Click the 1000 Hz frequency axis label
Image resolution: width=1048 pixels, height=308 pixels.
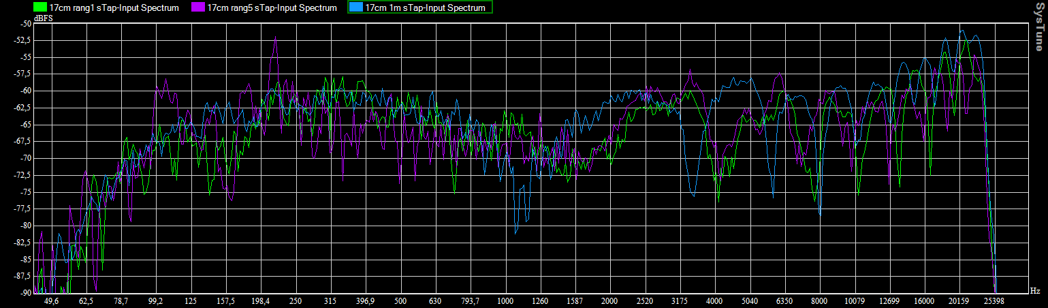pyautogui.click(x=505, y=301)
